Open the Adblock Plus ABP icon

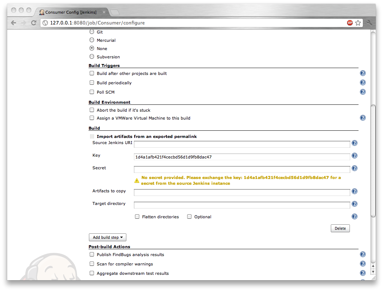pos(350,23)
